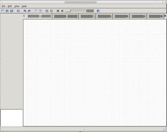
Task: Redo the action with toolbar arrow
Action: [29, 11]
